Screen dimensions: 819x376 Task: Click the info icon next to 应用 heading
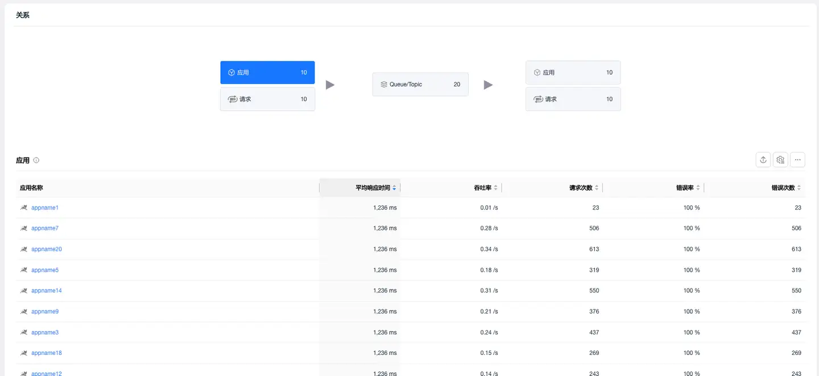(36, 160)
